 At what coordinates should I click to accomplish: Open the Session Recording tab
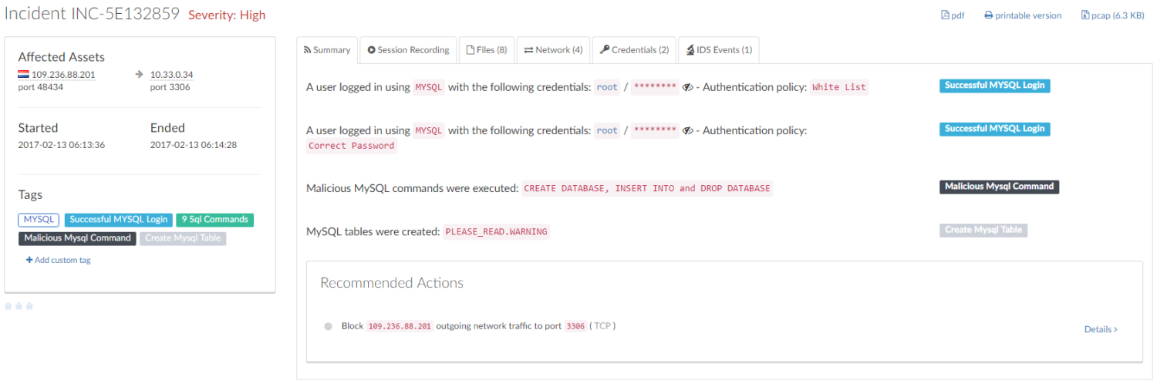408,50
